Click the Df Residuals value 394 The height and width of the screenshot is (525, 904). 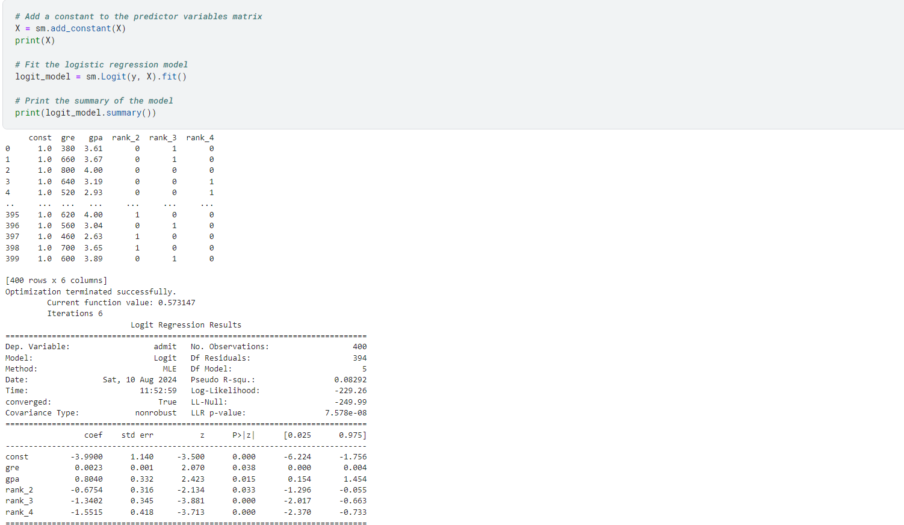tap(360, 358)
